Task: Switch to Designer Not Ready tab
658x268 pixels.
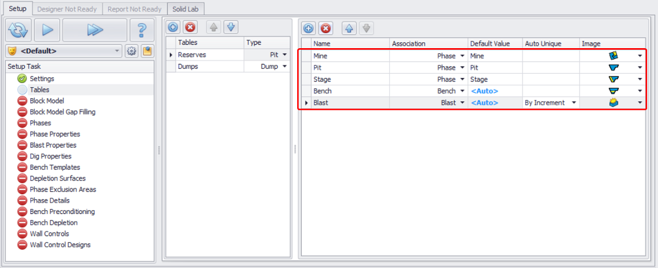Action: [67, 9]
